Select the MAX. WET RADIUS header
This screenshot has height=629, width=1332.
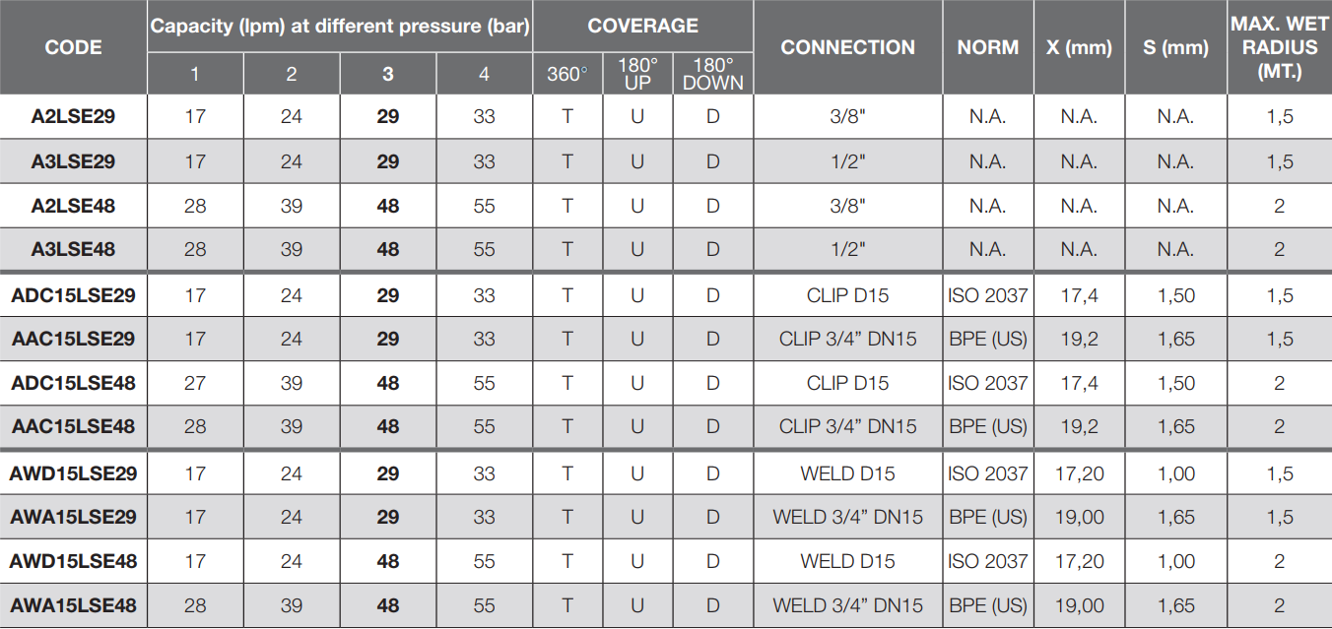(x=1279, y=47)
